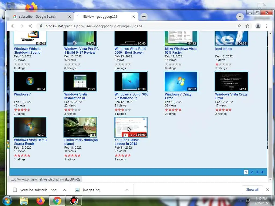The width and height of the screenshot is (275, 206).
Task: Close the BitView - googgoog123 tab
Action: 134,17
